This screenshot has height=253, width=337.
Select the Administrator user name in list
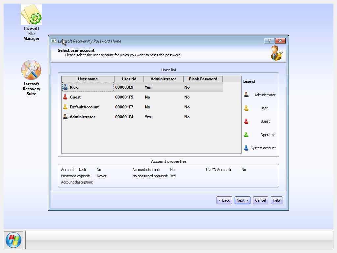(82, 117)
